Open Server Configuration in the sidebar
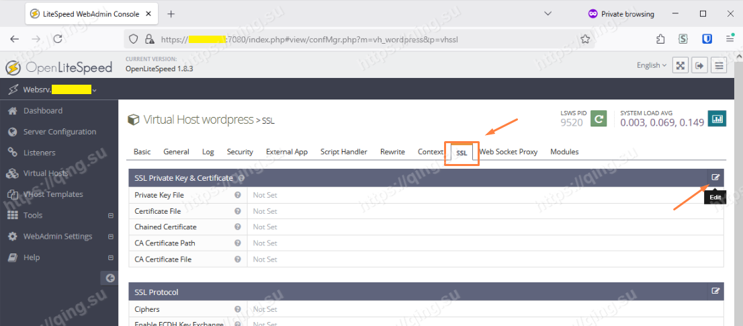The height and width of the screenshot is (326, 743). 58,132
